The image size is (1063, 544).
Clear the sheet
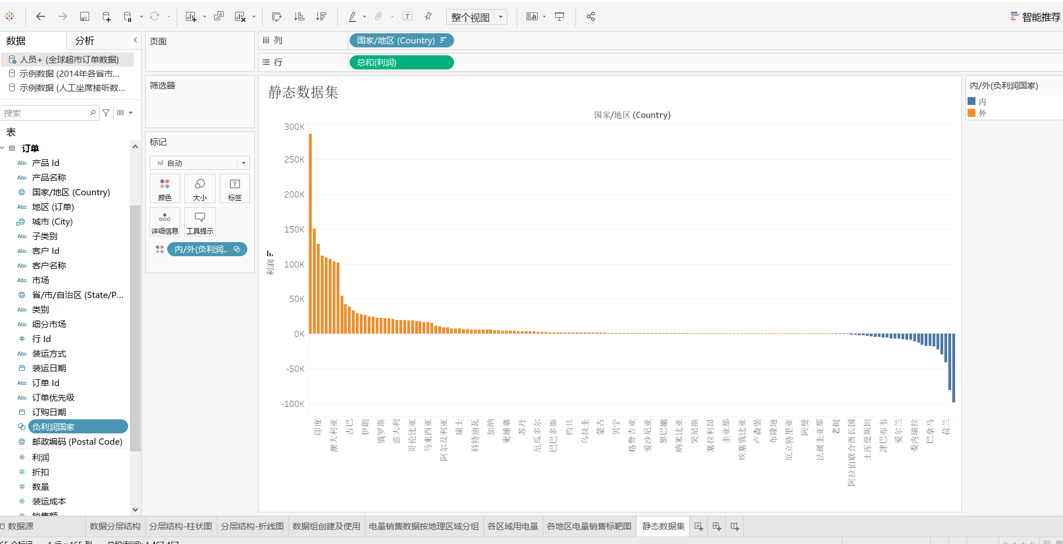coord(240,16)
